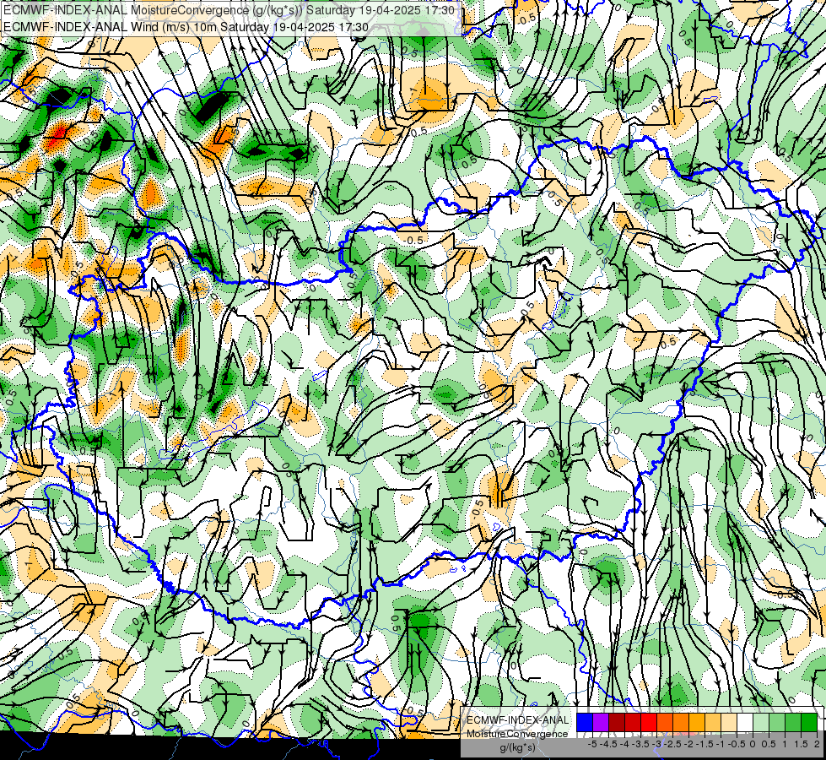Select the blue legend swatch below -5
This screenshot has width=826, height=760.
(585, 722)
